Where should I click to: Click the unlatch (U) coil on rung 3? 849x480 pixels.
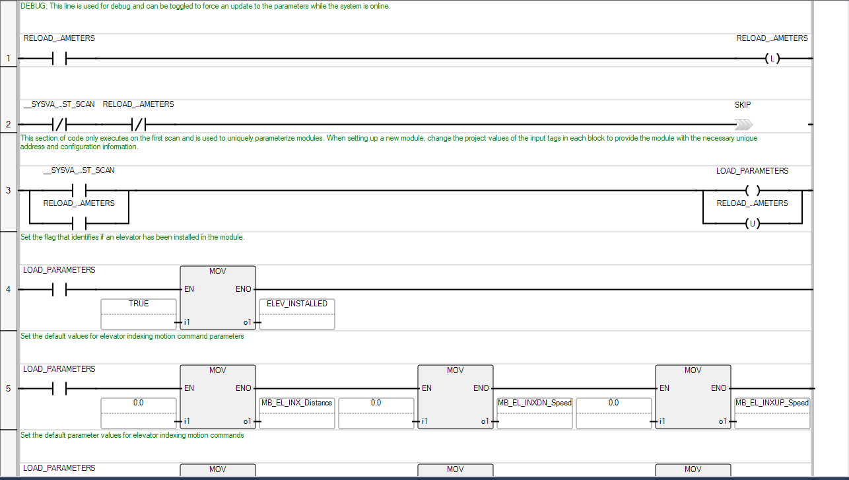pyautogui.click(x=752, y=224)
